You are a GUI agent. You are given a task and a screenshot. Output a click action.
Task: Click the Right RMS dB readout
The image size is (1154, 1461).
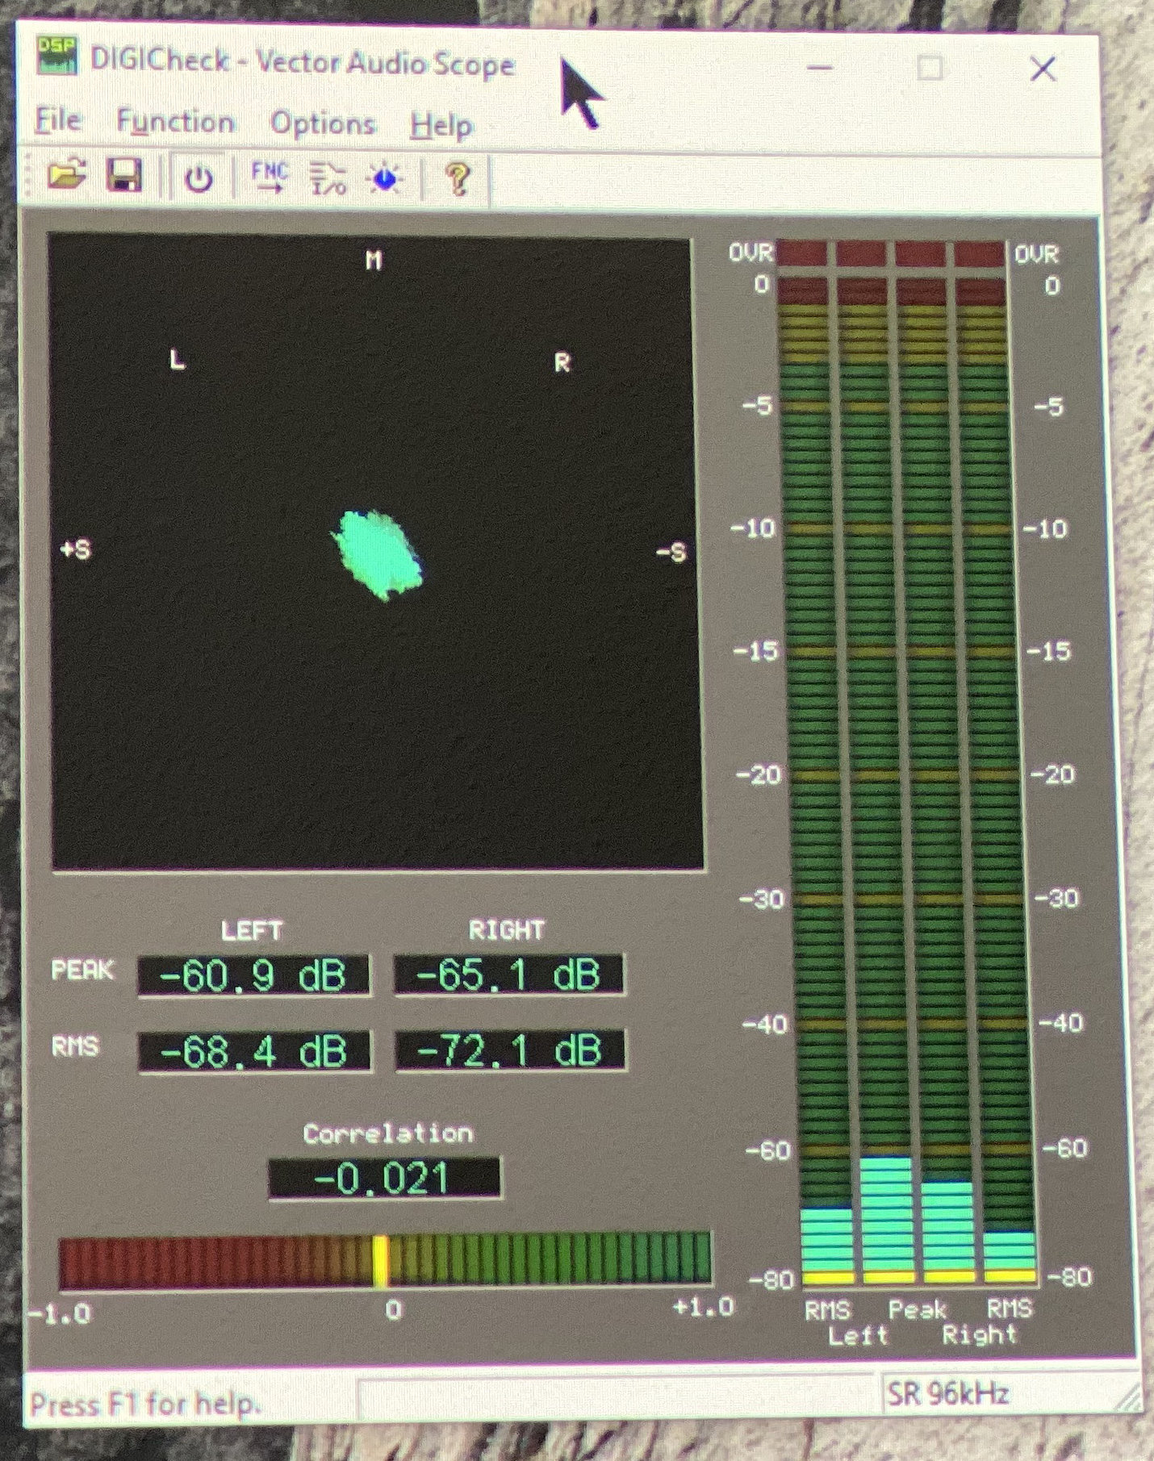click(510, 1050)
